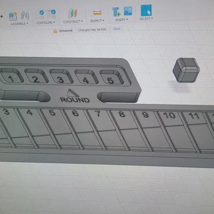
Task: Click the 'Changes may be lost' message
Action: click(92, 29)
